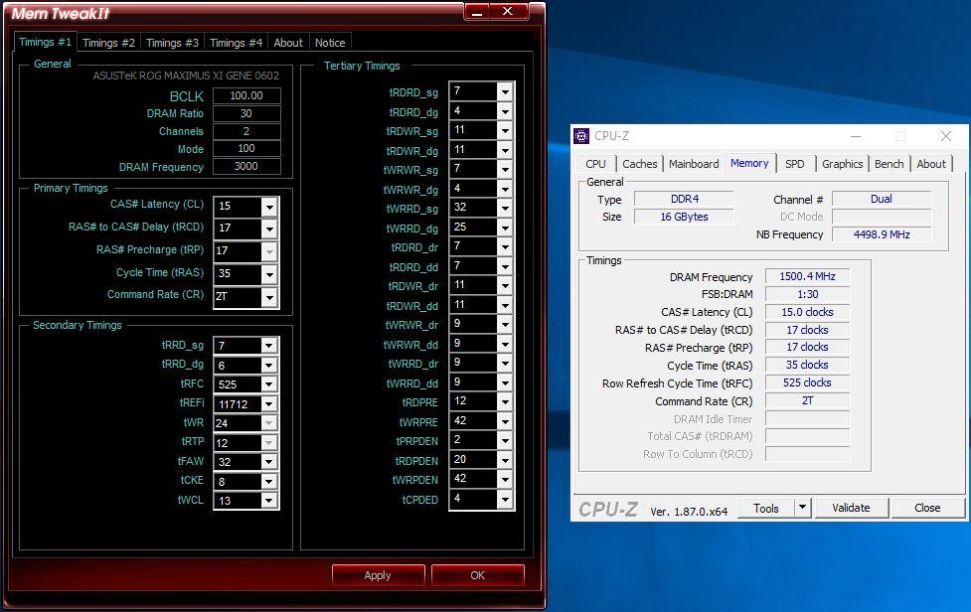Image resolution: width=971 pixels, height=612 pixels.
Task: Expand the tWRRD_sg dropdown showing 32
Action: 505,209
